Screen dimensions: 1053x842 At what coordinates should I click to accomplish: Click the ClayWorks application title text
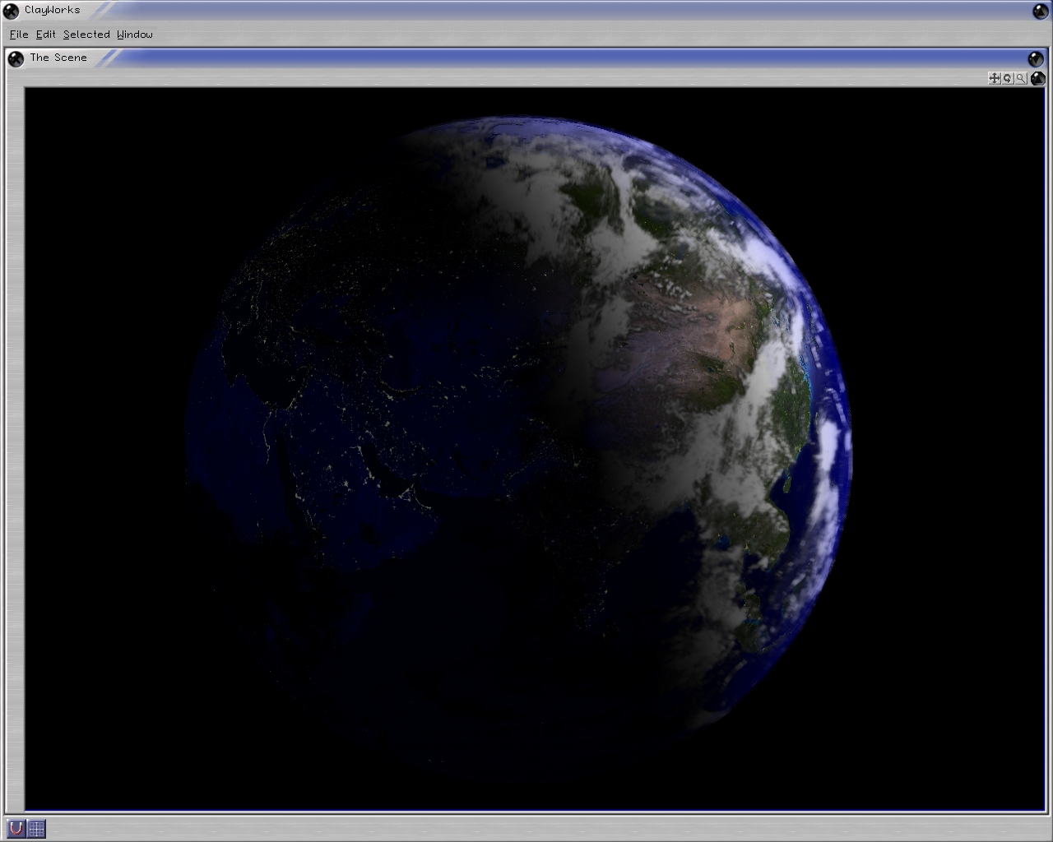pyautogui.click(x=53, y=10)
